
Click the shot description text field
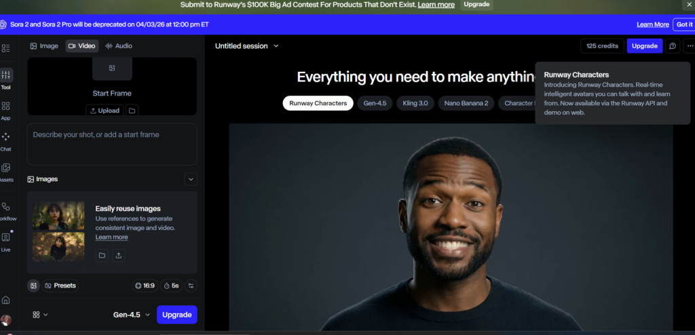coord(112,142)
